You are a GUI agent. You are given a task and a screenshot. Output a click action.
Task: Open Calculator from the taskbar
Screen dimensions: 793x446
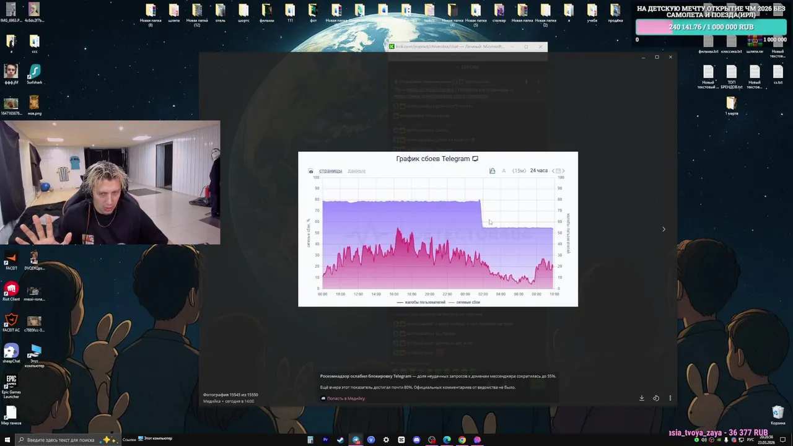tap(310, 440)
